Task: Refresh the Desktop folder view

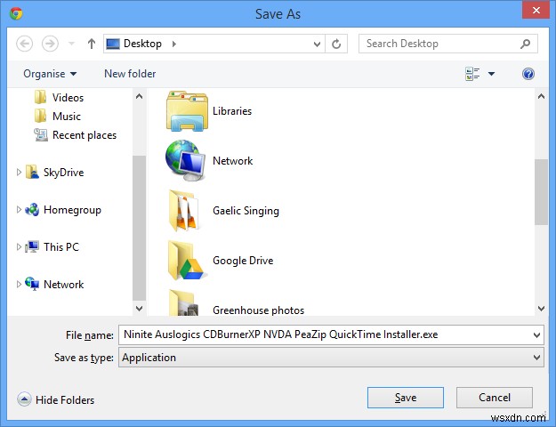Action: (x=336, y=44)
